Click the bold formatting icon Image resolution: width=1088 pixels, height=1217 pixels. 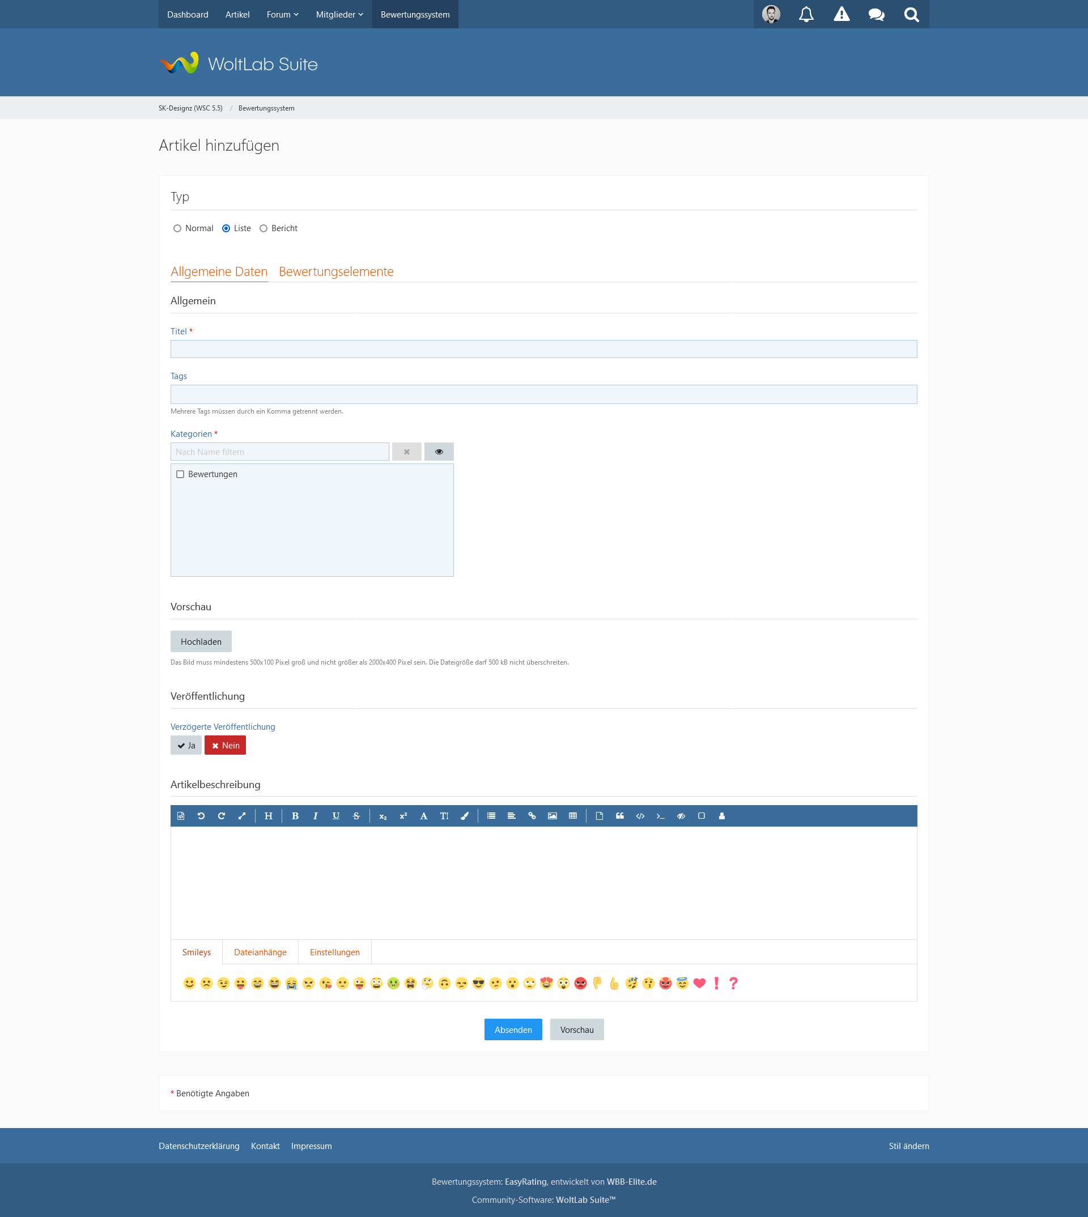[295, 816]
